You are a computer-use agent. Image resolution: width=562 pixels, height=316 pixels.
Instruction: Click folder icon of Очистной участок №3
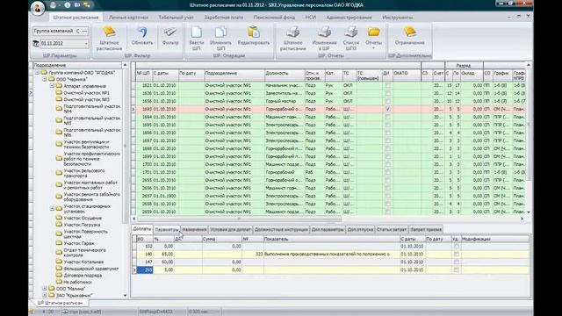[x=59, y=99]
